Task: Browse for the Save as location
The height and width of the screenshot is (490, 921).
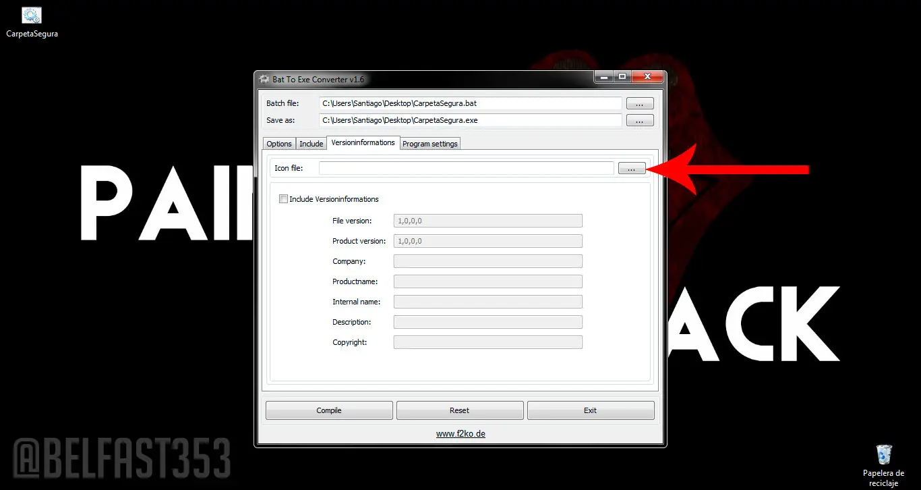Action: tap(640, 121)
